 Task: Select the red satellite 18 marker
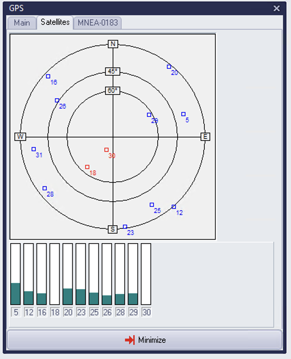(87, 167)
